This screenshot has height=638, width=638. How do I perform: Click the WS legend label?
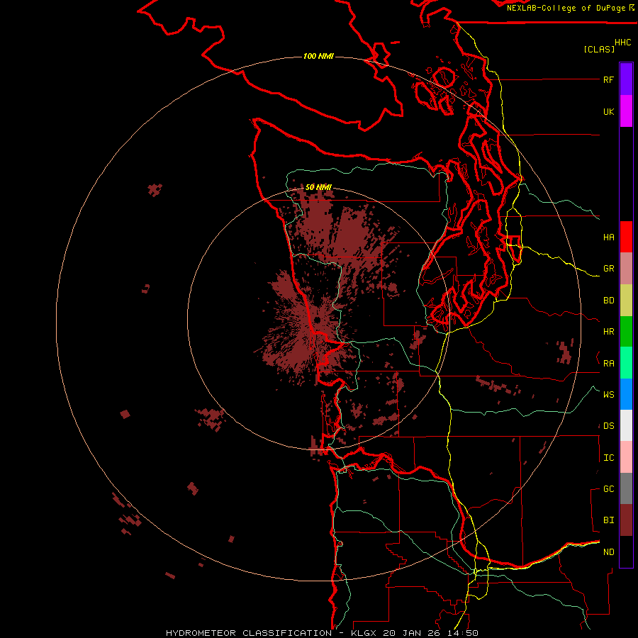pos(608,395)
